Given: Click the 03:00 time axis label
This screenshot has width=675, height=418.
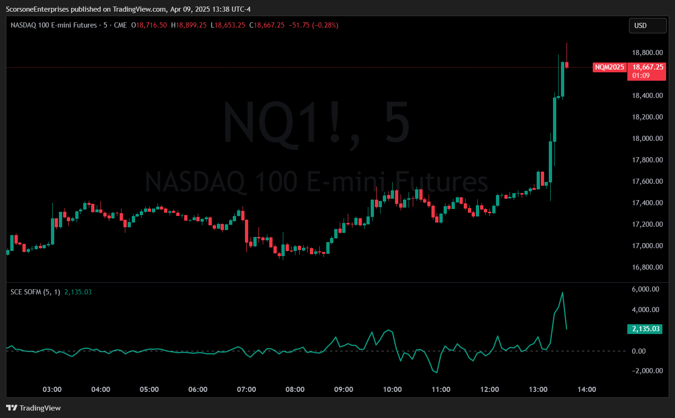Looking at the screenshot, I should [x=52, y=390].
